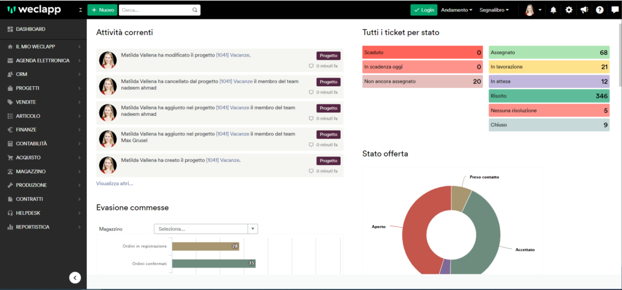Click the sidebar collapse arrow circle

coord(75,277)
